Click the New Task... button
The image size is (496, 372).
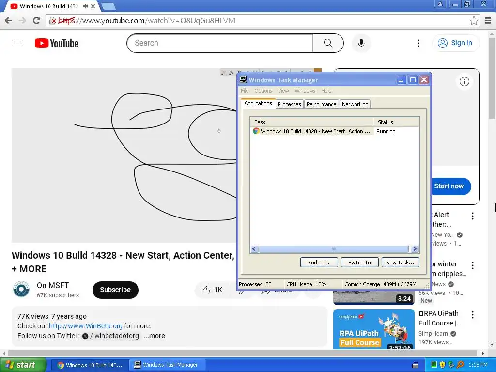pos(400,263)
